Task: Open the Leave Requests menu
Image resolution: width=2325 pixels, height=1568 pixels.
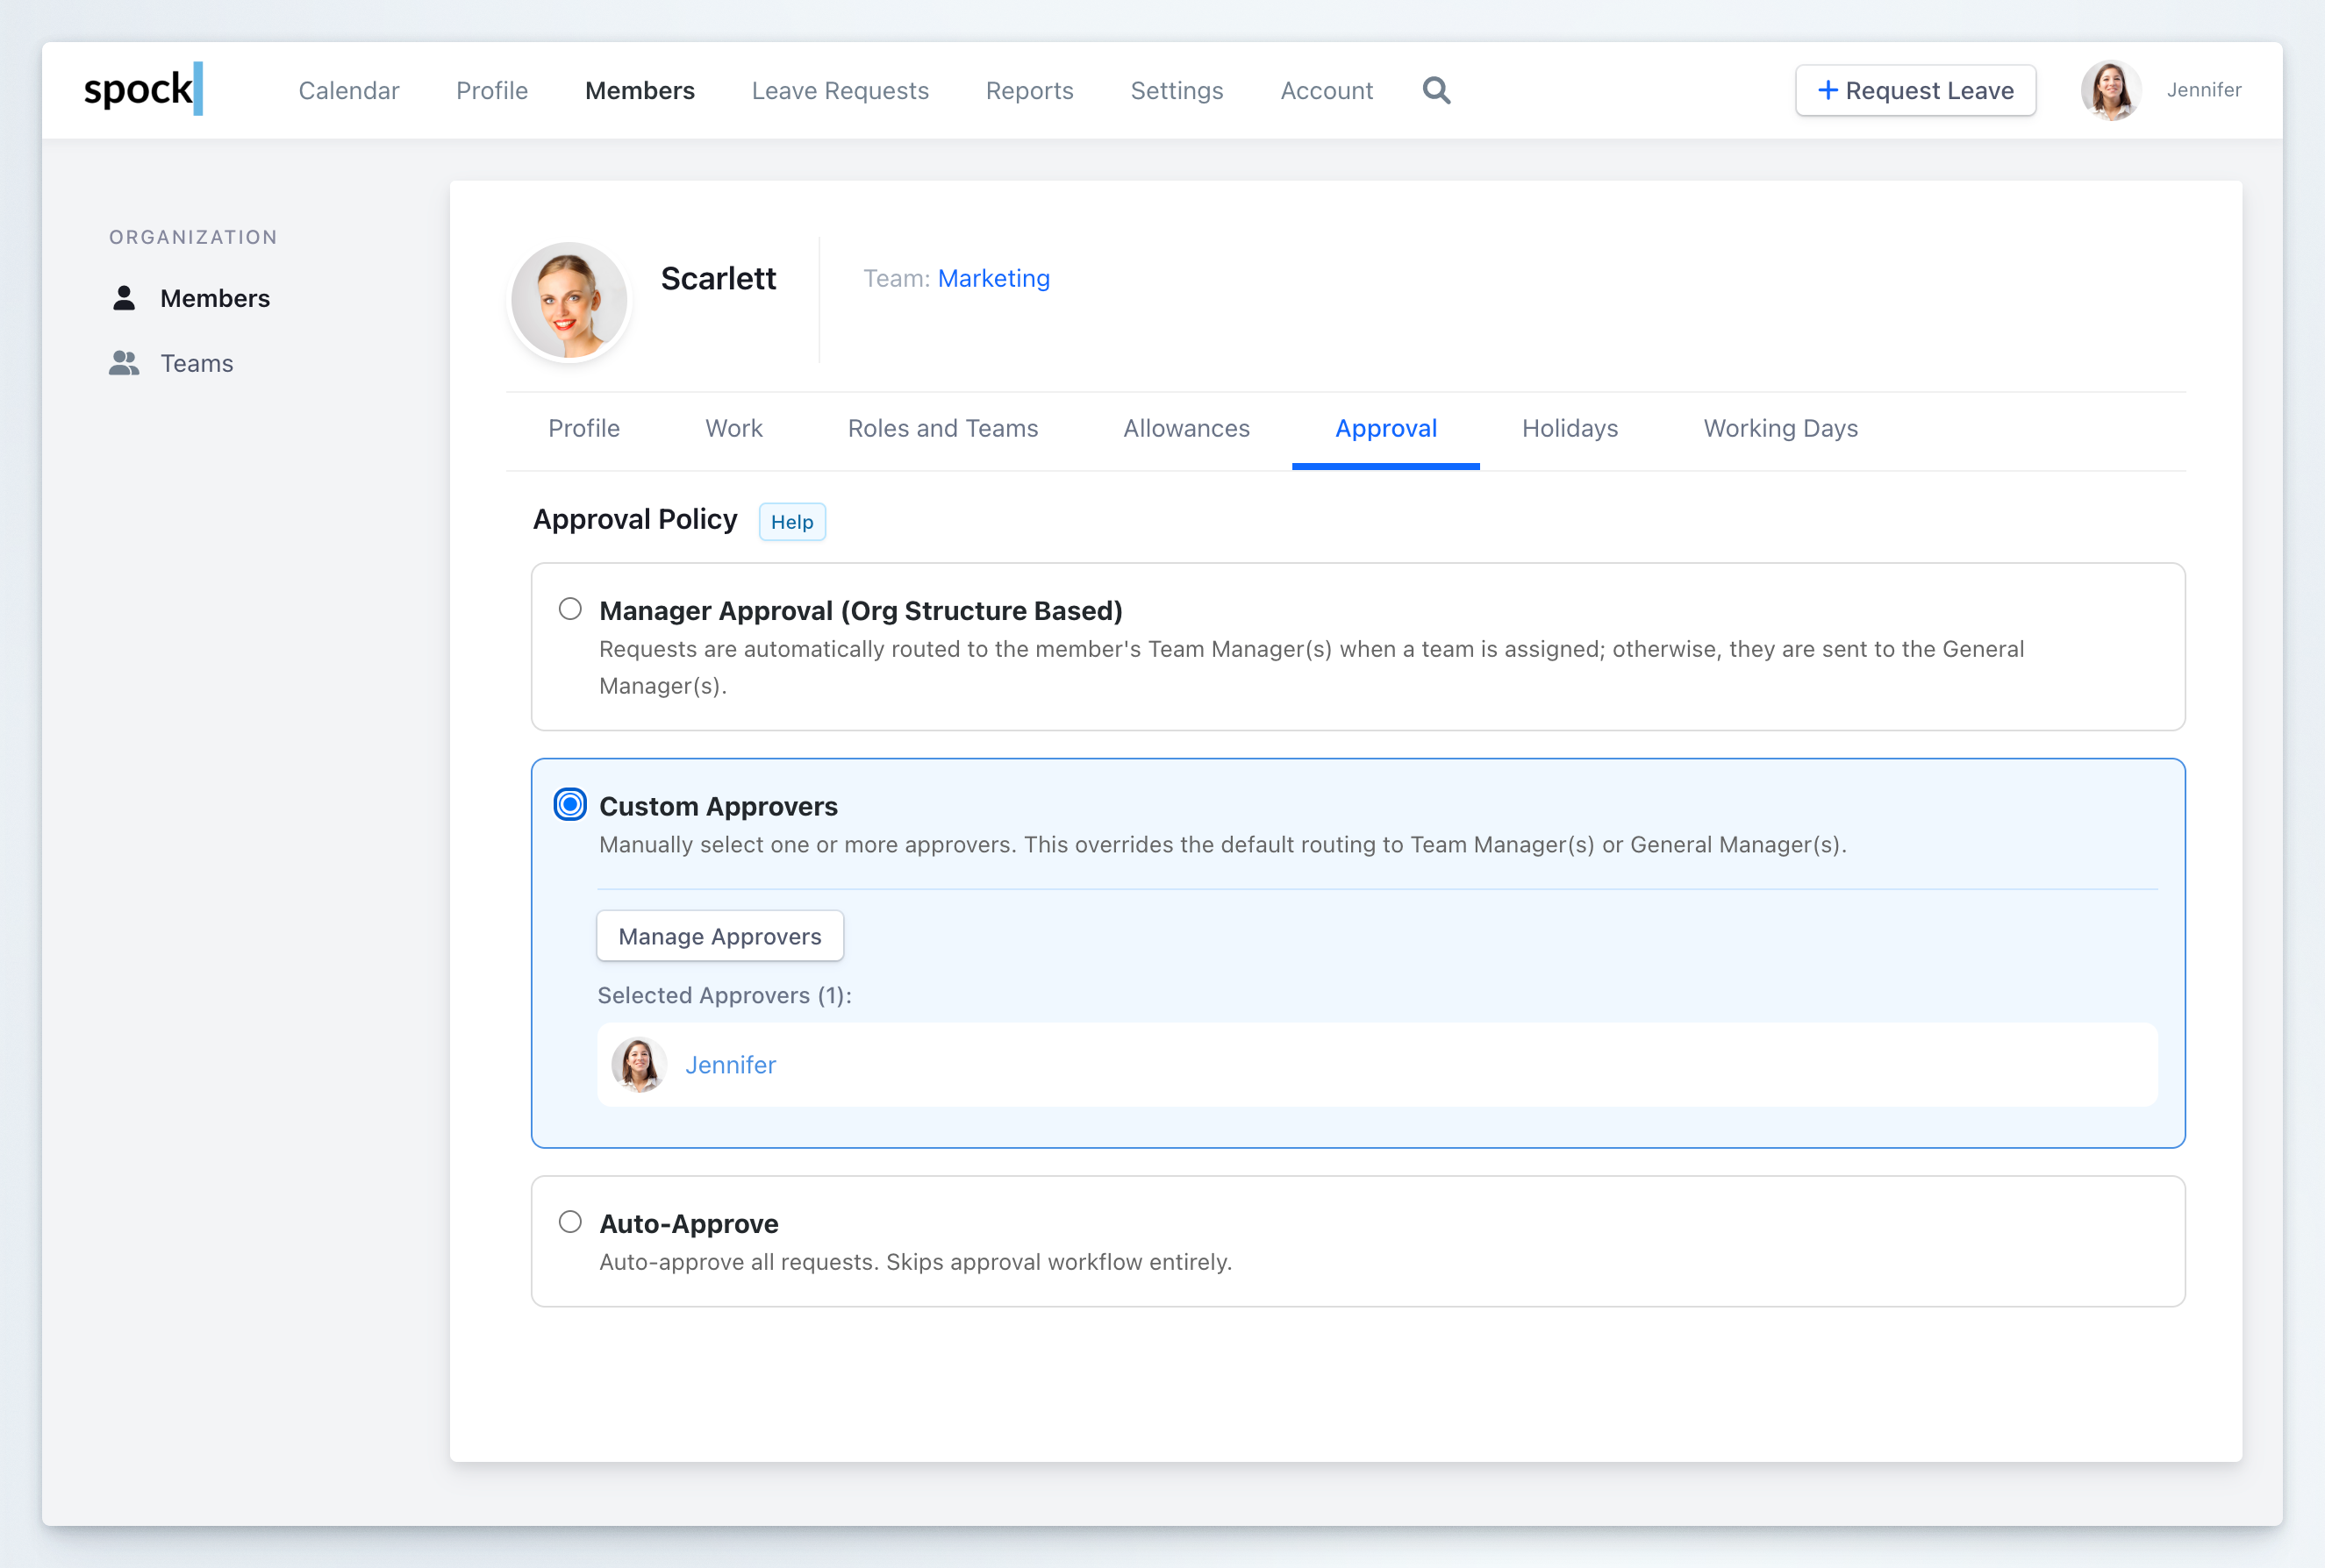Action: (x=840, y=90)
